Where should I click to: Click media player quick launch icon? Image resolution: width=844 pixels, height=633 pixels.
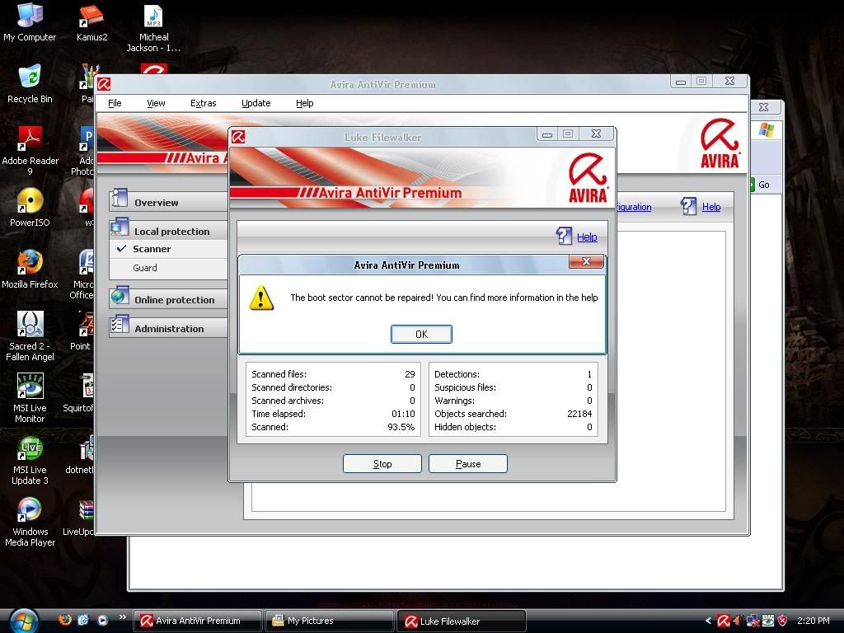click(x=101, y=620)
